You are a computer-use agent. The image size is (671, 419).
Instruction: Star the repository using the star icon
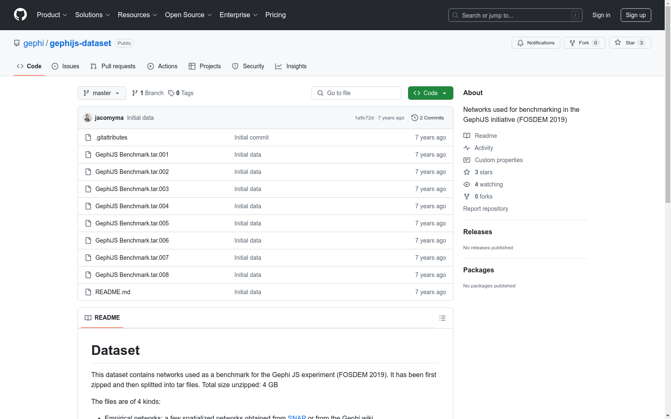618,42
